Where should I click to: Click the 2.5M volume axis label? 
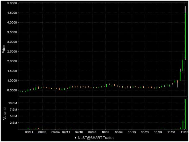(x=13, y=123)
